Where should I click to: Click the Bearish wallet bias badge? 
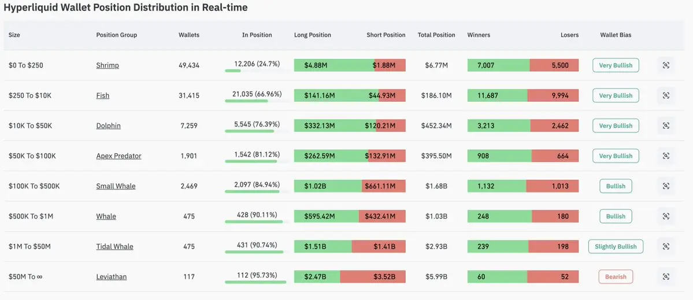[616, 276]
